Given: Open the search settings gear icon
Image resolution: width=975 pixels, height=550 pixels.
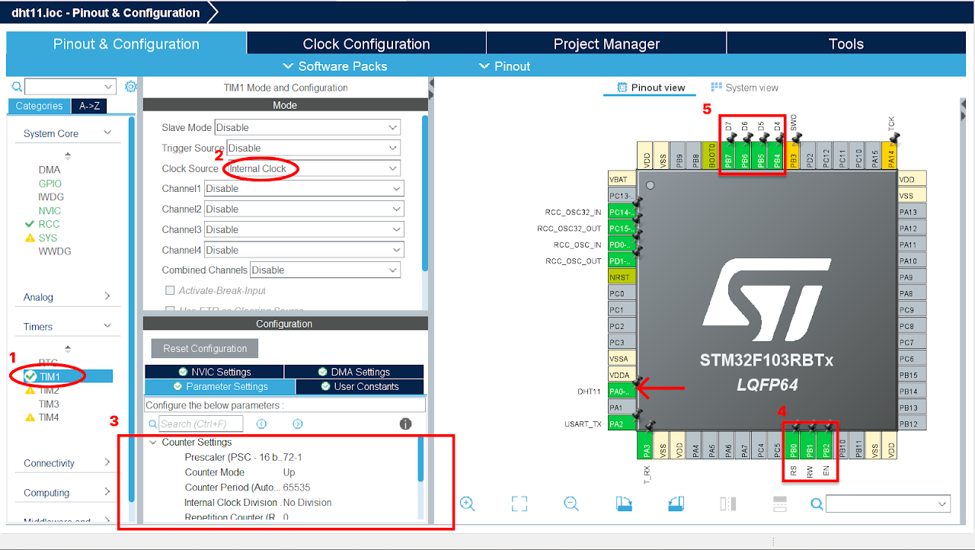Looking at the screenshot, I should (130, 86).
